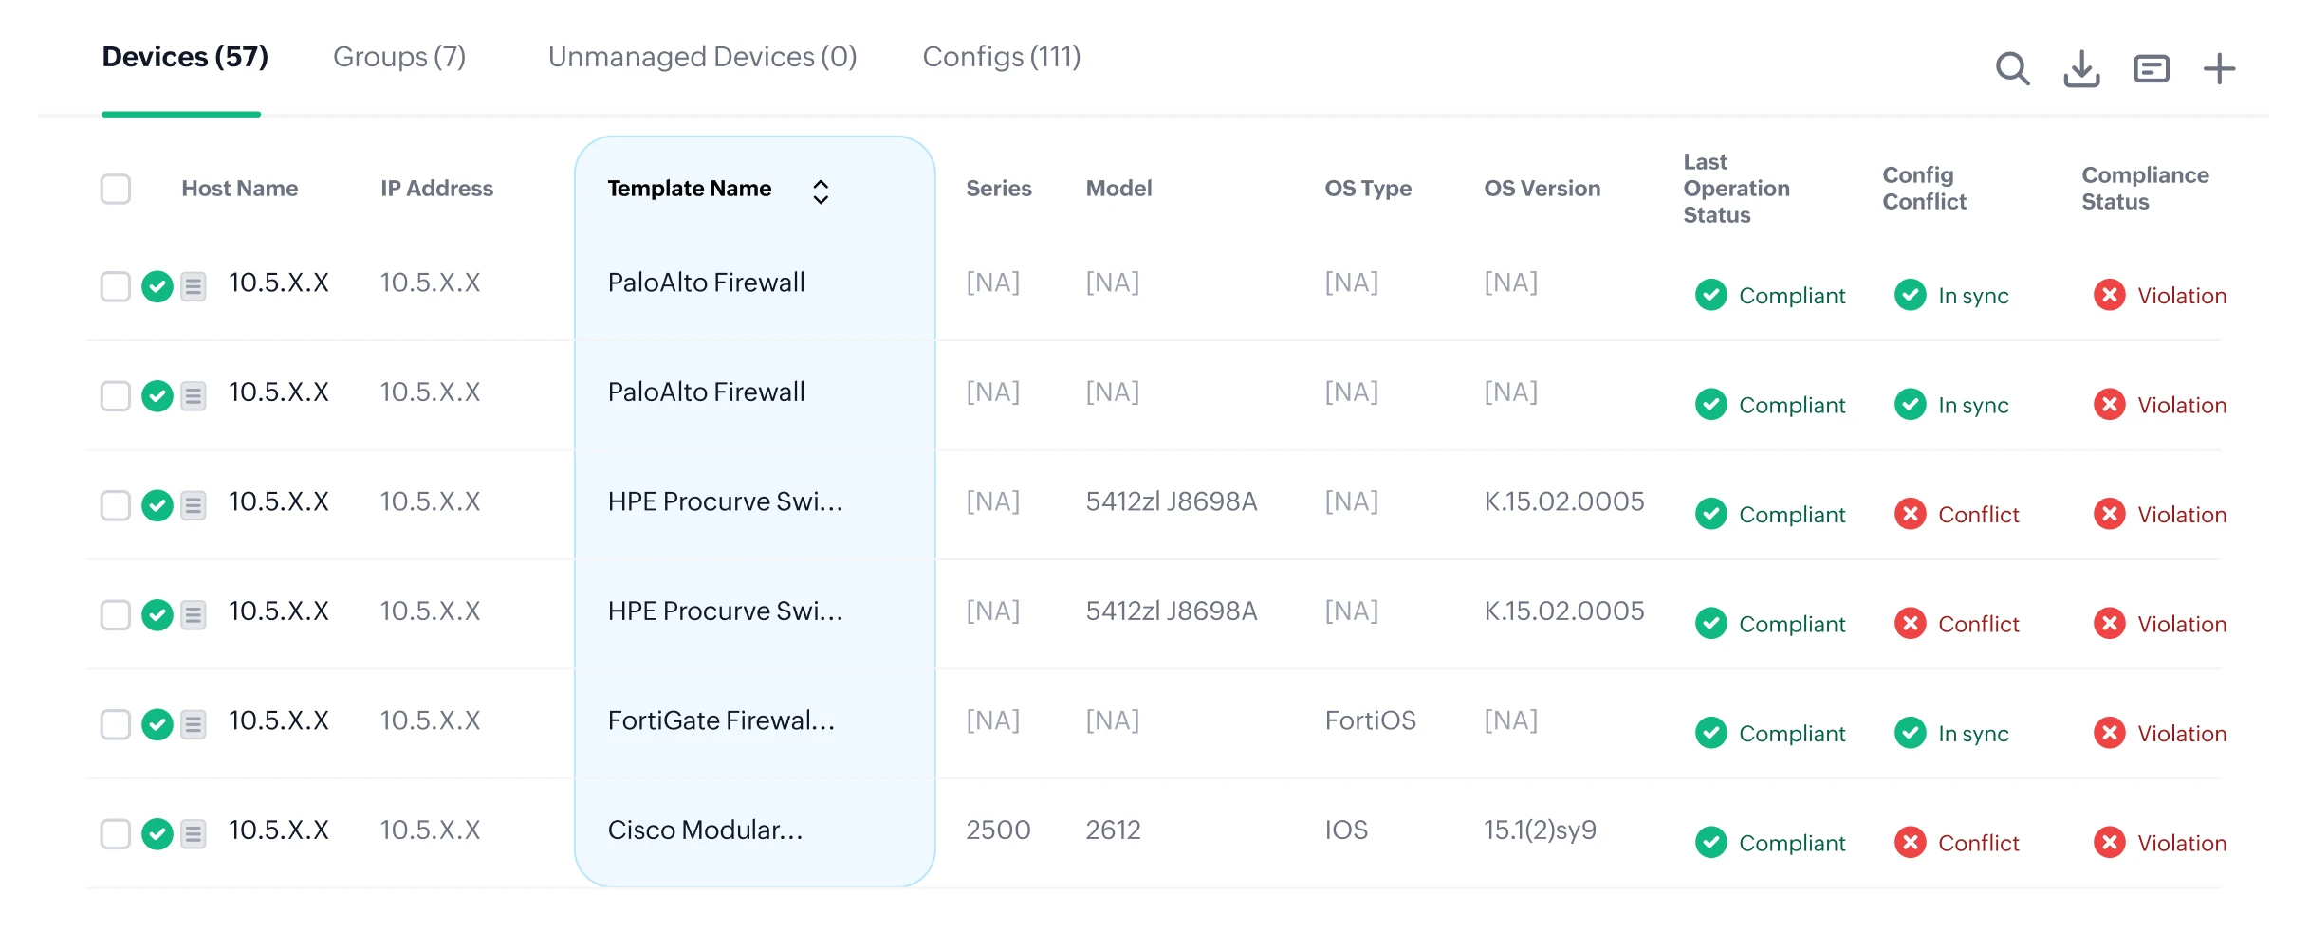Add a new device with the plus icon
The image size is (2309, 930).
[2219, 68]
